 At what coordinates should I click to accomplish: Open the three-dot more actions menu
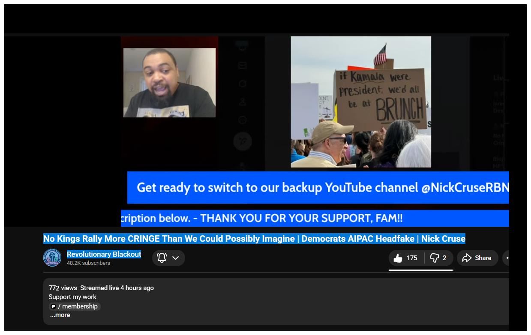(507, 258)
